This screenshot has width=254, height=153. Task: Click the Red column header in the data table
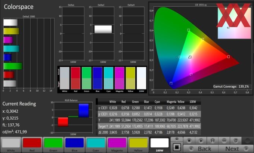pos(123,102)
